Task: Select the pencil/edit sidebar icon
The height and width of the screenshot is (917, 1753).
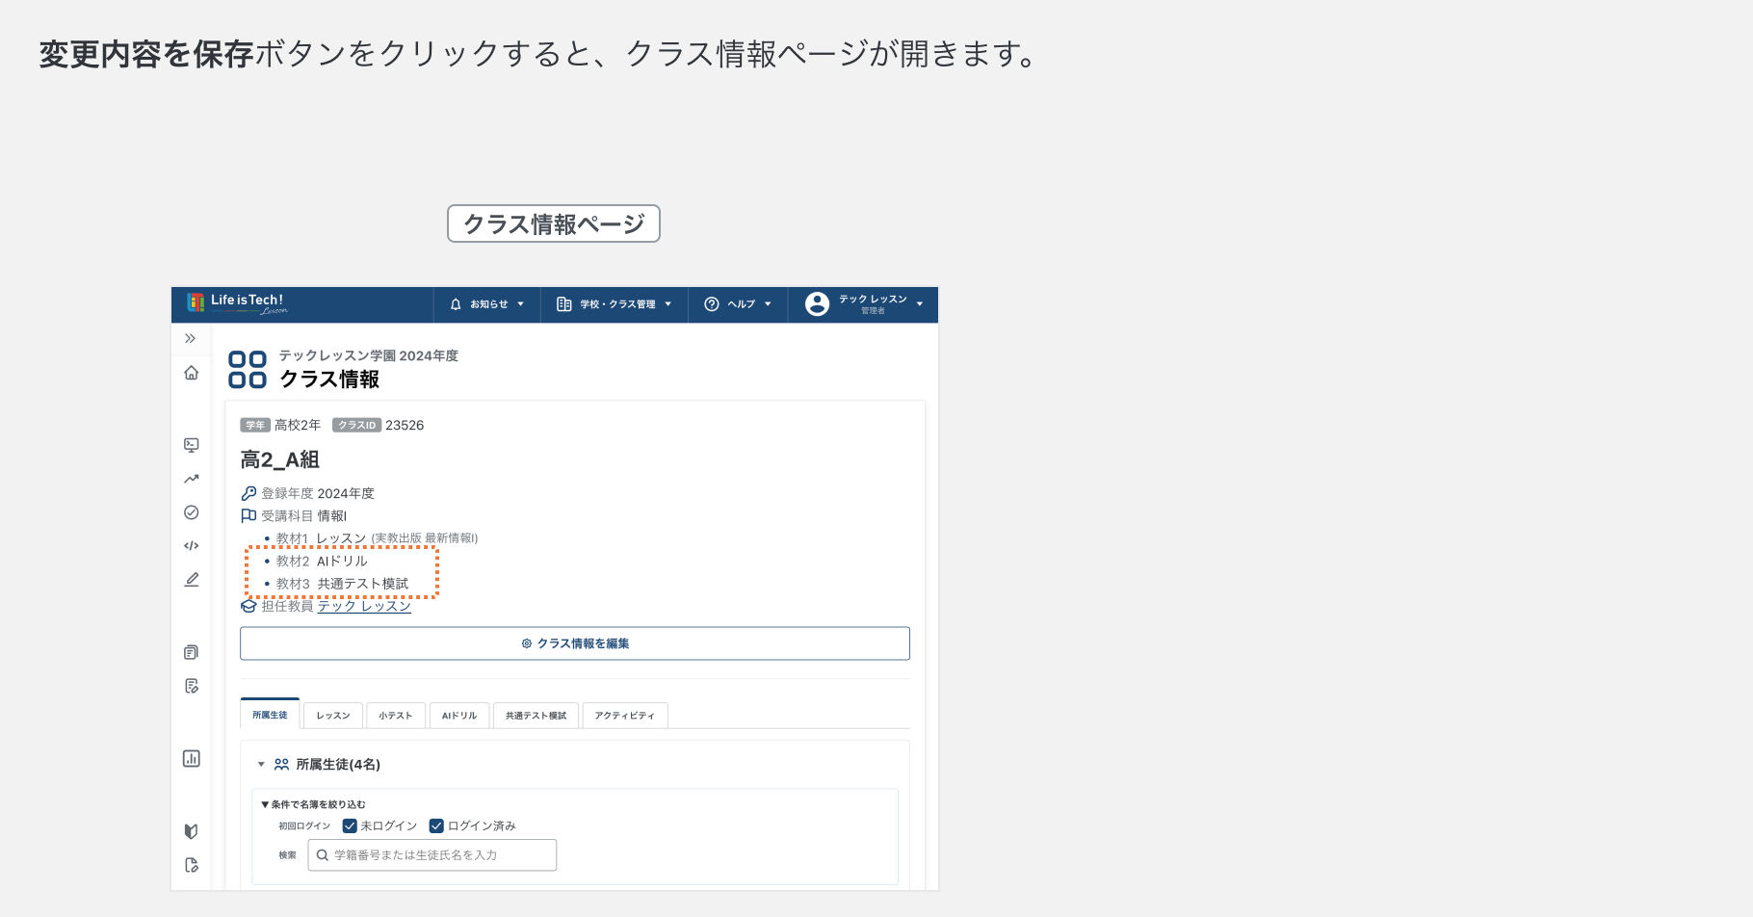Action: (192, 579)
